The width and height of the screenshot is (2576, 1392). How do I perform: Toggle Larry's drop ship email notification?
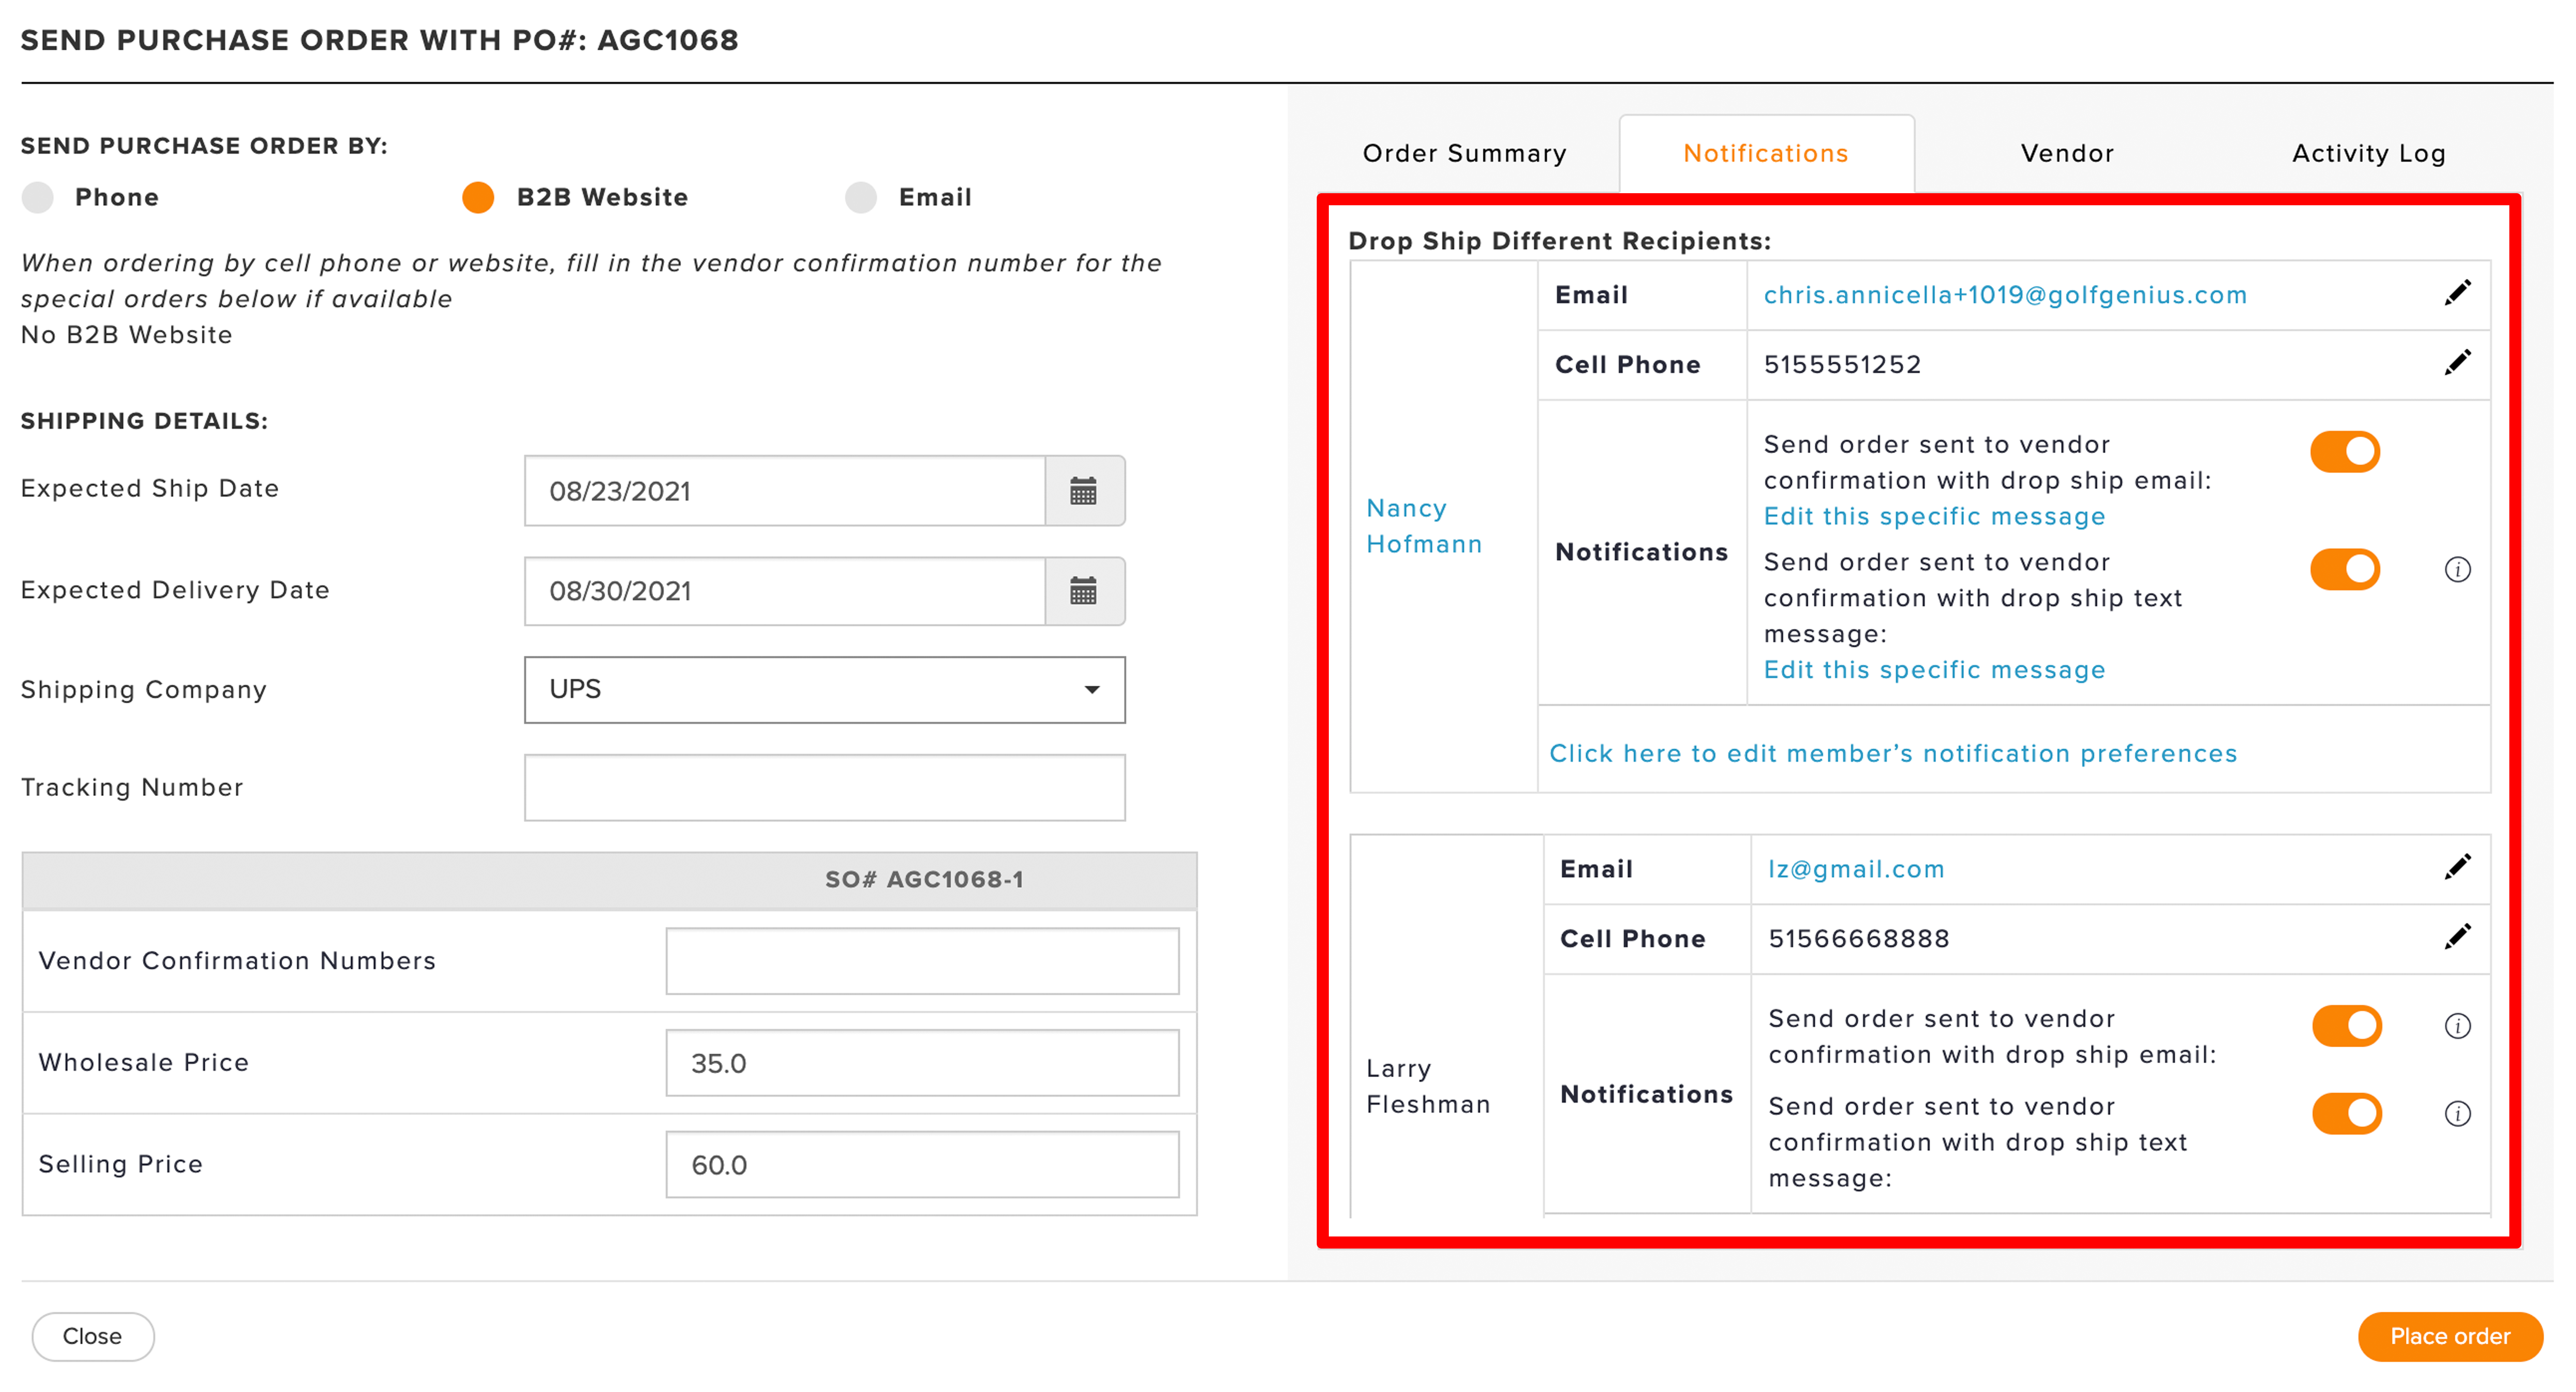click(x=2347, y=1025)
